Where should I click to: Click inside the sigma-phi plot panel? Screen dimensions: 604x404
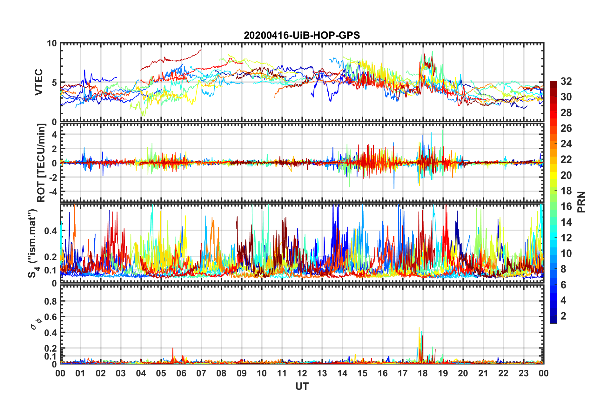302,324
